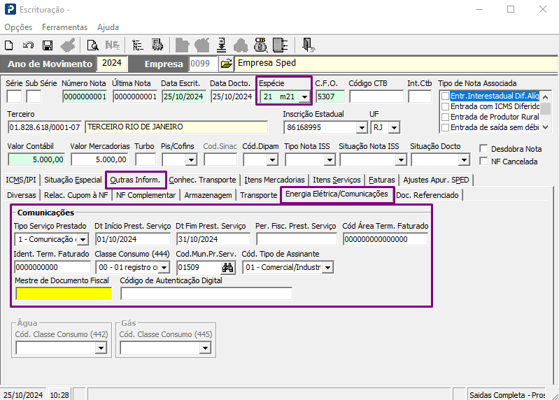Click the undo arrow toolbar icon
This screenshot has width=559, height=400.
28,45
